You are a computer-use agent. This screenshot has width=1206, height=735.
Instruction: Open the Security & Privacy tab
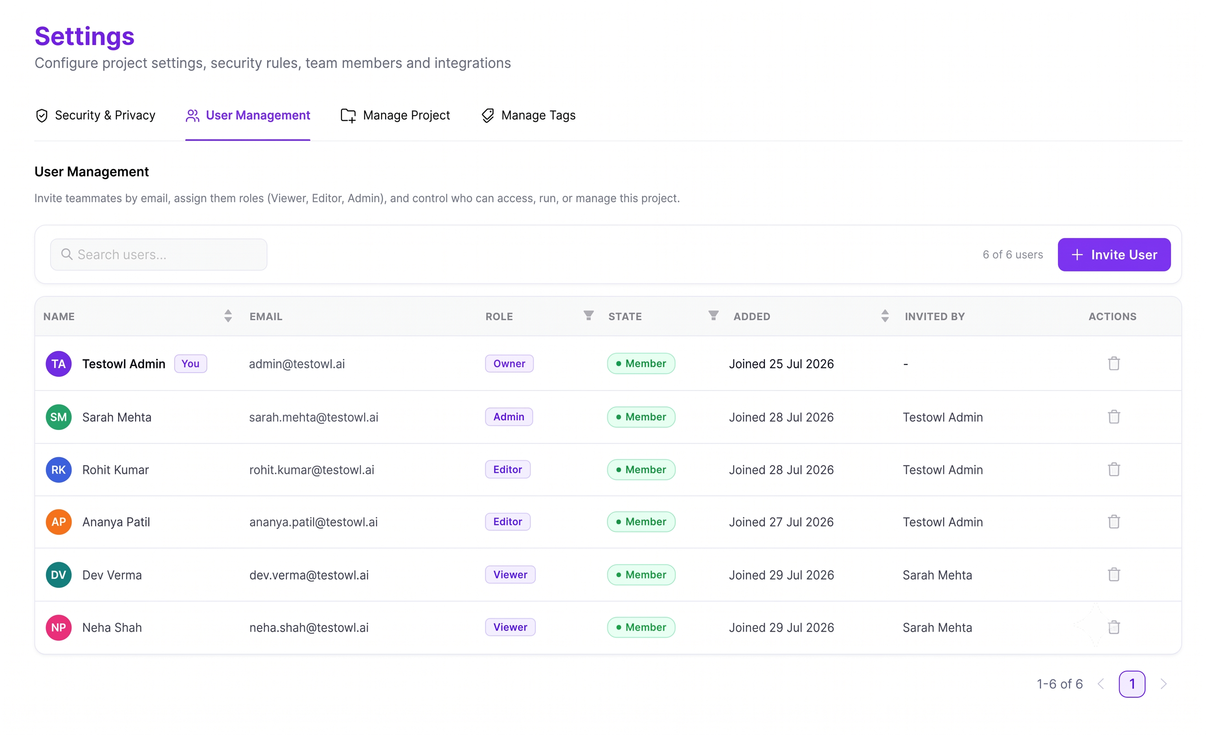tap(95, 115)
